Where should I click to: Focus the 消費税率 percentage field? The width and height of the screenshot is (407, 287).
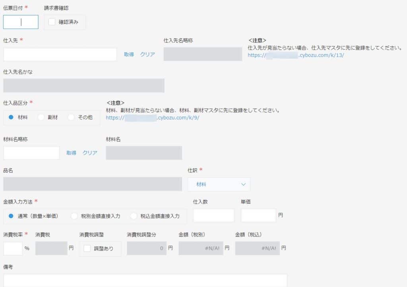pyautogui.click(x=12, y=248)
